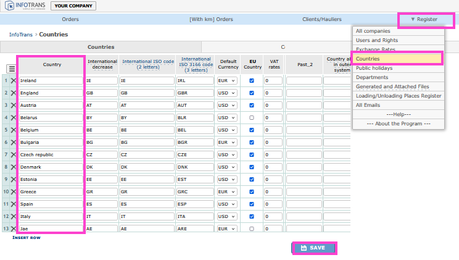Enable EU Country checkbox for Jae
This screenshot has height=260, width=459.
(252, 229)
